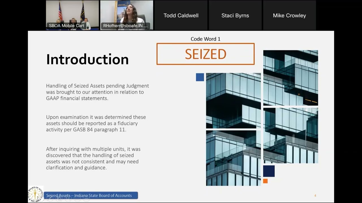This screenshot has height=203, width=362.
Task: Select Staci Byrns participant tile
Action: click(235, 15)
